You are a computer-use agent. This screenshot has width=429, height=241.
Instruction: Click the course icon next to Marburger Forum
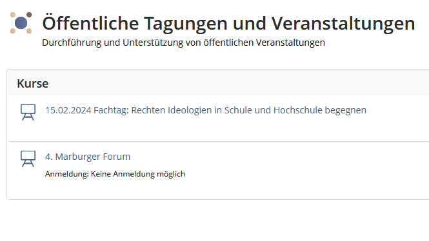click(28, 159)
